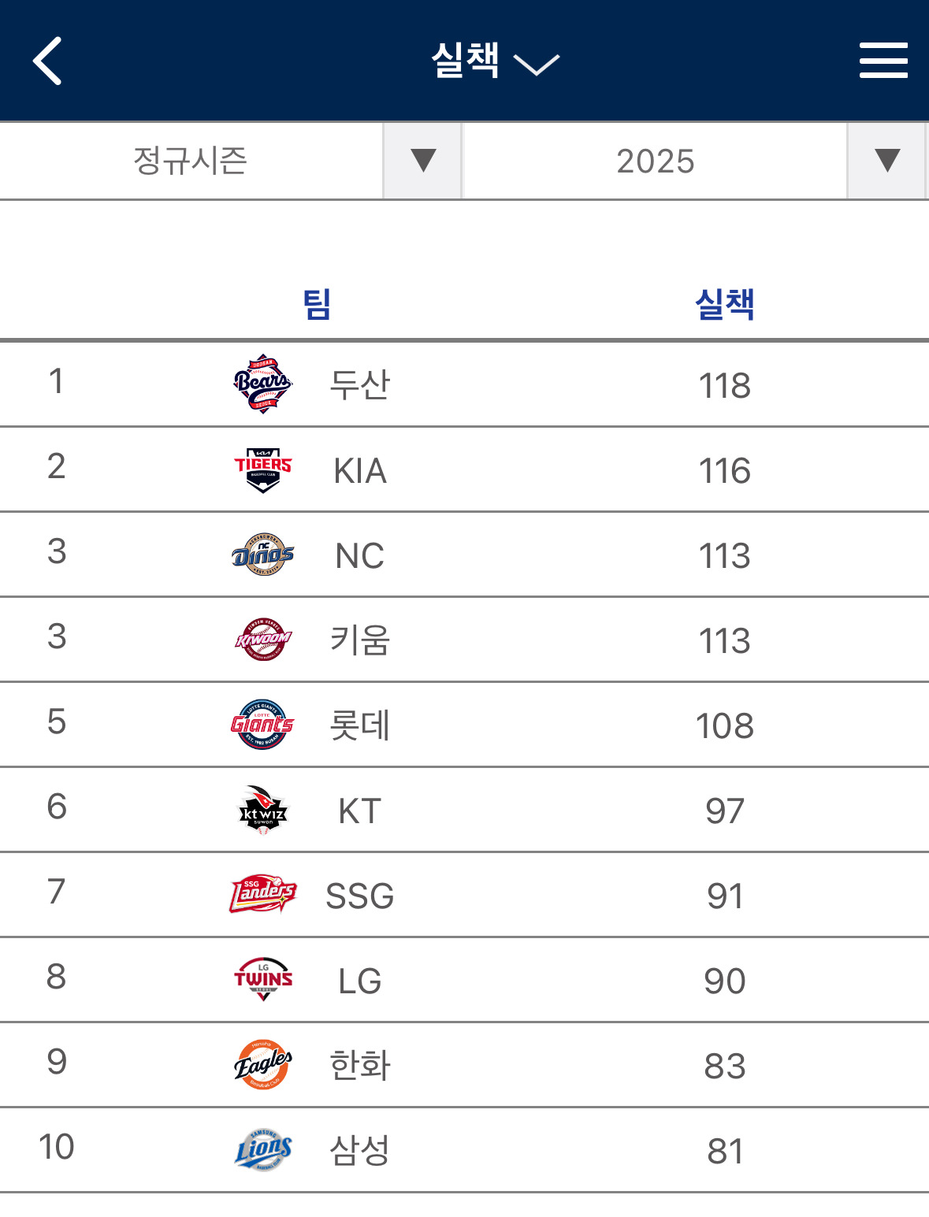Open the 2025 year dropdown
Viewport: 929px width, 1217px height.
[x=694, y=161]
